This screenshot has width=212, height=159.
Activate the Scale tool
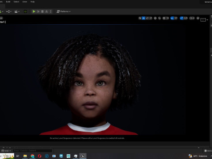tap(151, 18)
